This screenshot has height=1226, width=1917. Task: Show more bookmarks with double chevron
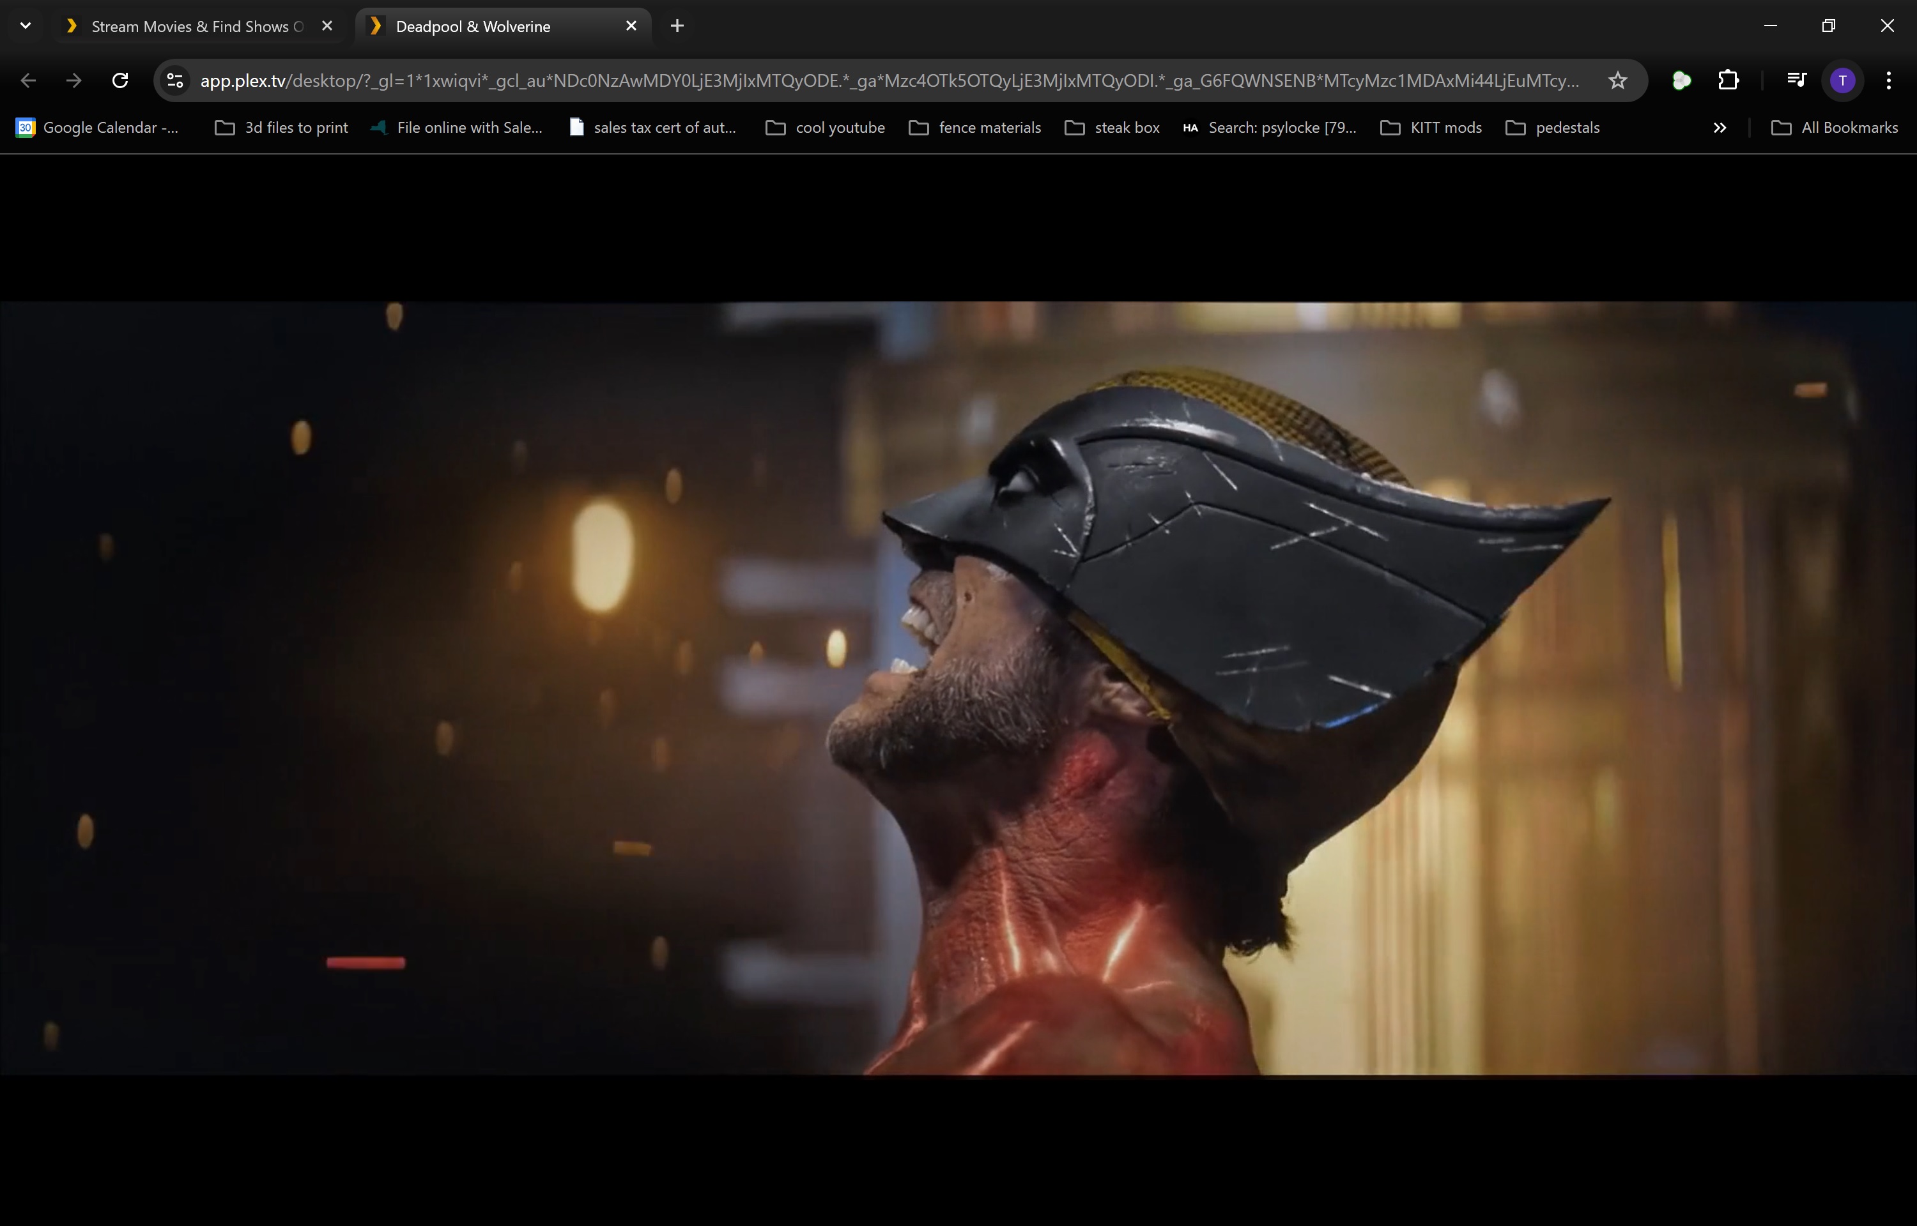click(x=1720, y=127)
